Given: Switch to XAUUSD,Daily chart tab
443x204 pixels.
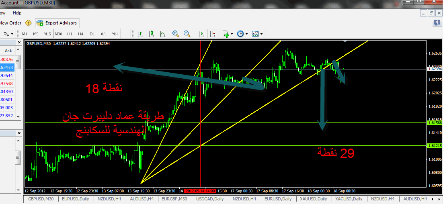Looking at the screenshot, I should point(313,199).
